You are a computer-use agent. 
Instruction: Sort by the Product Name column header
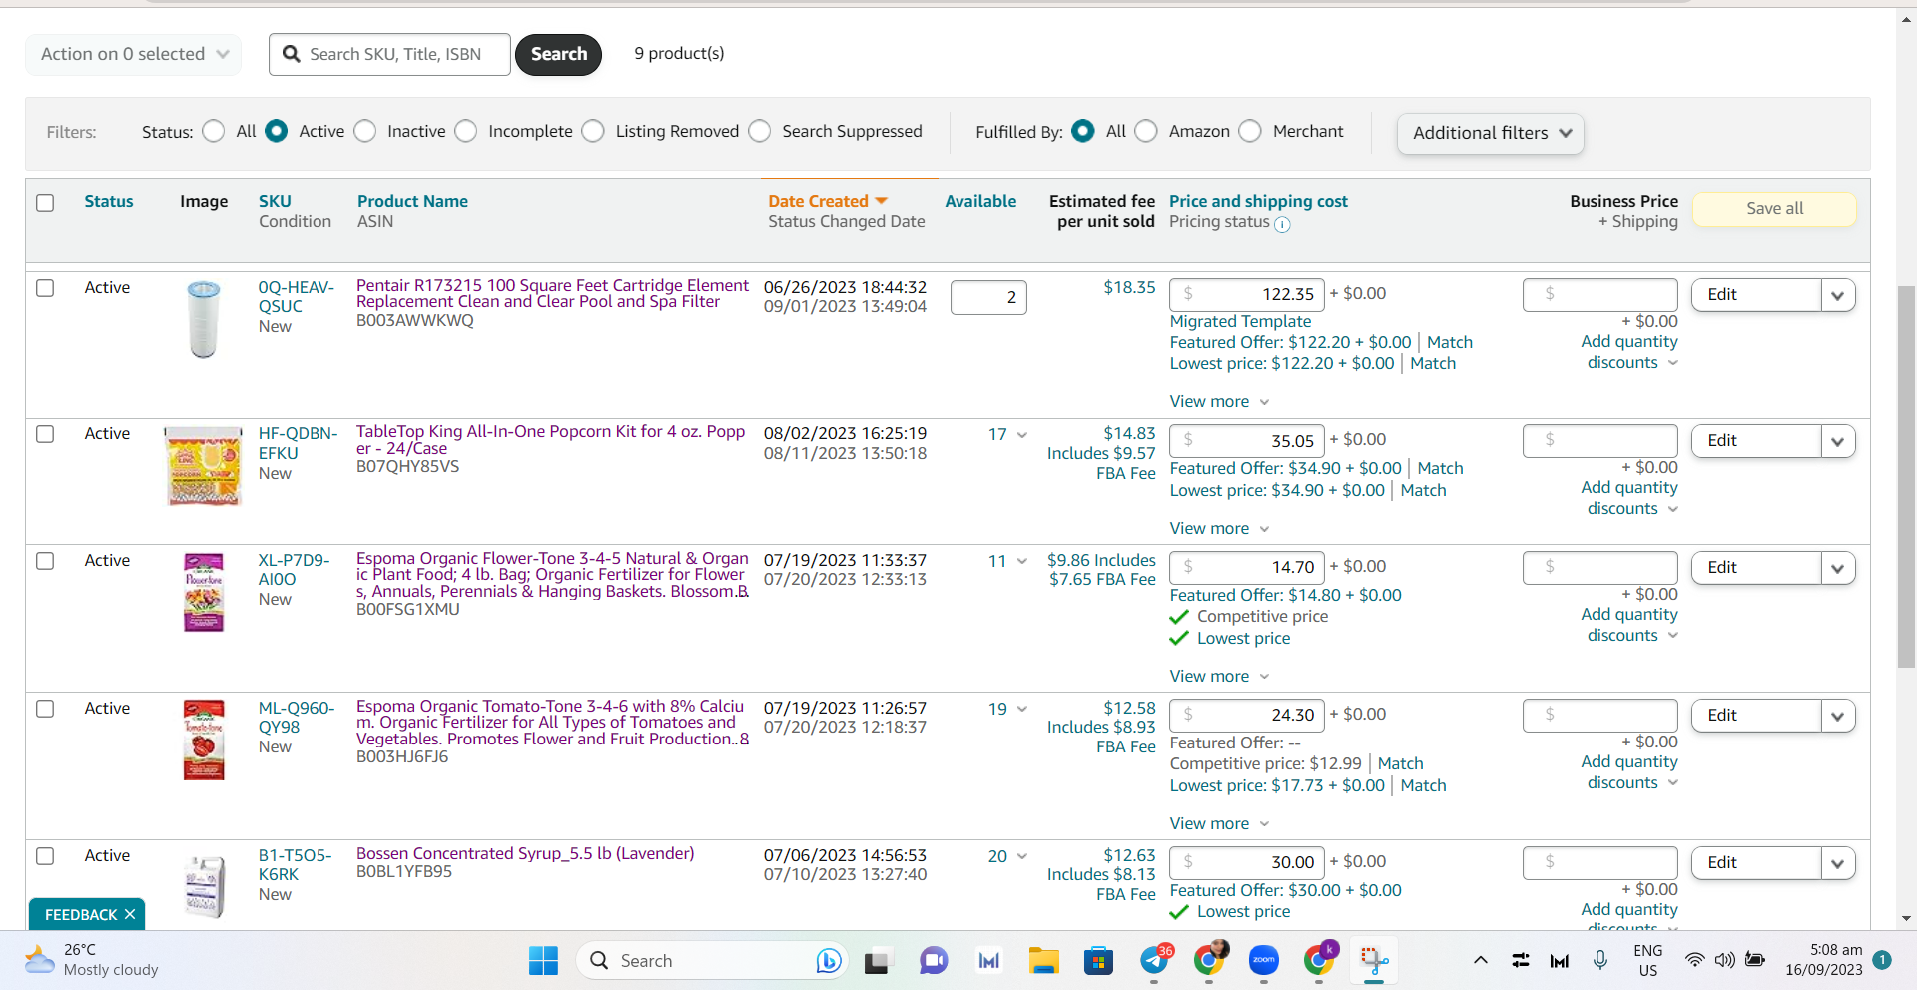[412, 201]
